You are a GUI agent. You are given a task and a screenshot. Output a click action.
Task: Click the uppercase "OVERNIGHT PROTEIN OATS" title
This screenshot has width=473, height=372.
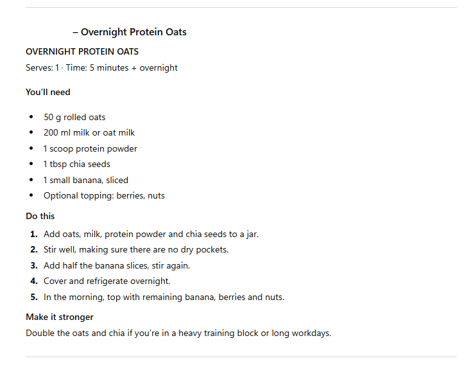82,51
